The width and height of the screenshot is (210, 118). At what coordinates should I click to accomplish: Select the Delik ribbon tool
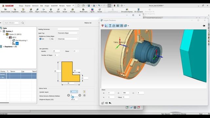[x=31, y=10]
